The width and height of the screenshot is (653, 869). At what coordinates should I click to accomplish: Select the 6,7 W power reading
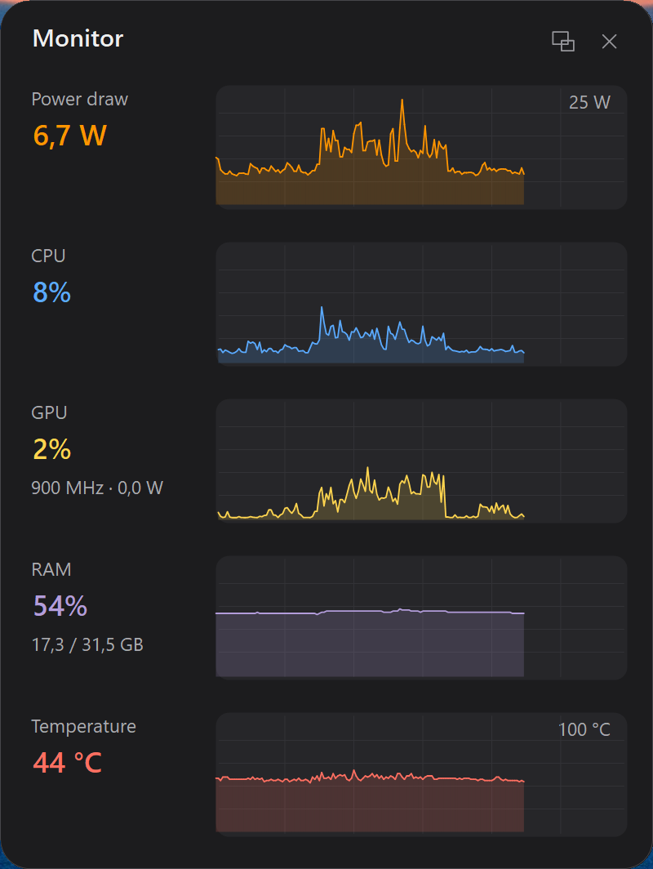[x=69, y=136]
